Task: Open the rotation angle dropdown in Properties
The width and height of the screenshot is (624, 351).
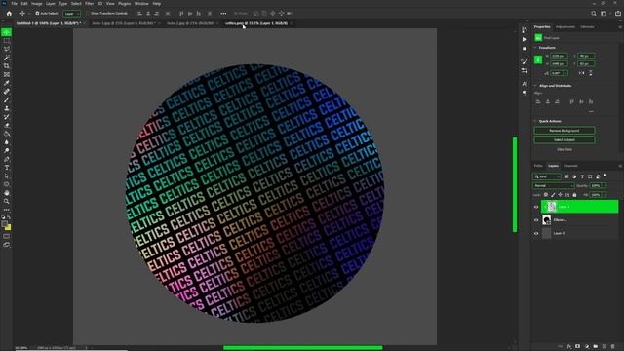Action: click(x=565, y=73)
